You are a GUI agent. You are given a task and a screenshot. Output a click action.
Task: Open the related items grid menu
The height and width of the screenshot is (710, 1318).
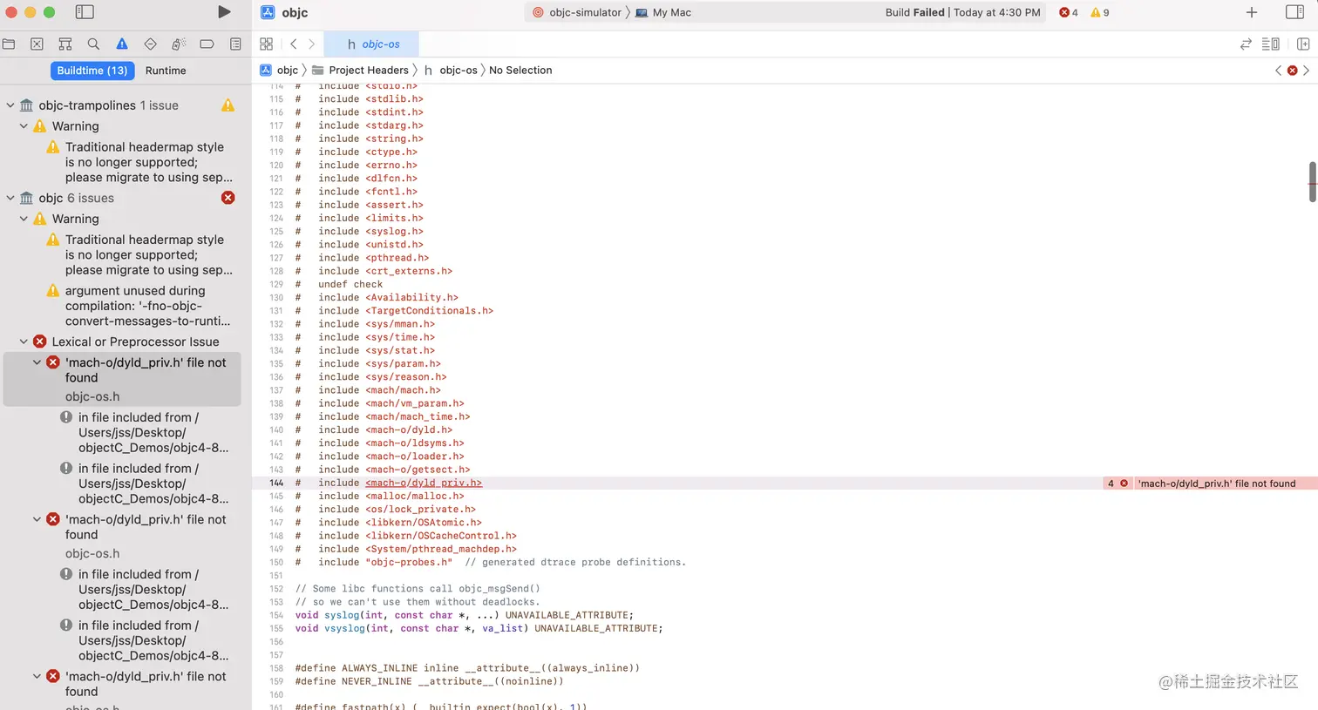[267, 44]
